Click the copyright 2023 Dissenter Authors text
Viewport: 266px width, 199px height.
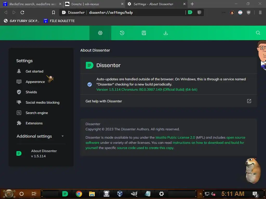tap(132, 129)
